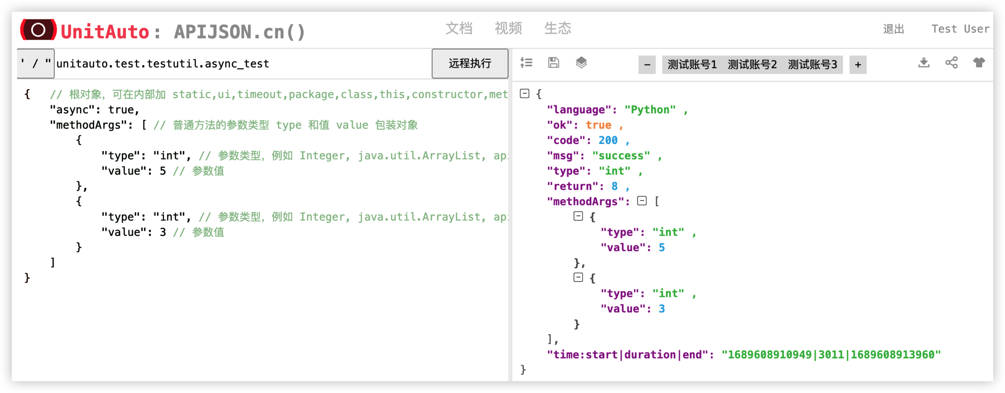Click 退出 to log out
The height and width of the screenshot is (393, 1005).
coord(893,29)
